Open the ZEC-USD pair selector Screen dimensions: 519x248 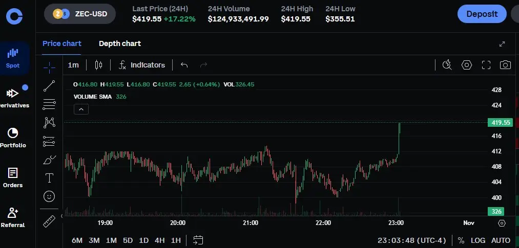(x=80, y=14)
